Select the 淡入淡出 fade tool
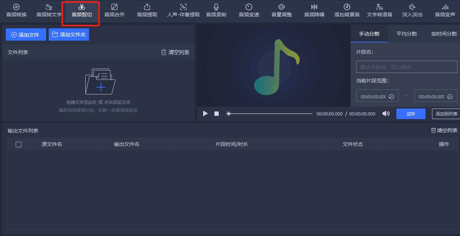The width and height of the screenshot is (460, 236). (412, 10)
